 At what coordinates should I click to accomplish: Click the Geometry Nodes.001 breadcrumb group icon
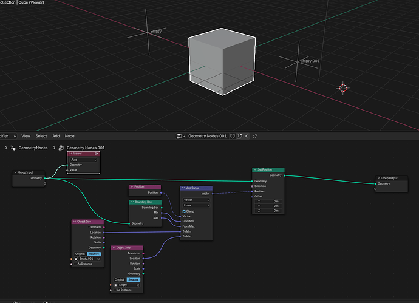pos(61,148)
